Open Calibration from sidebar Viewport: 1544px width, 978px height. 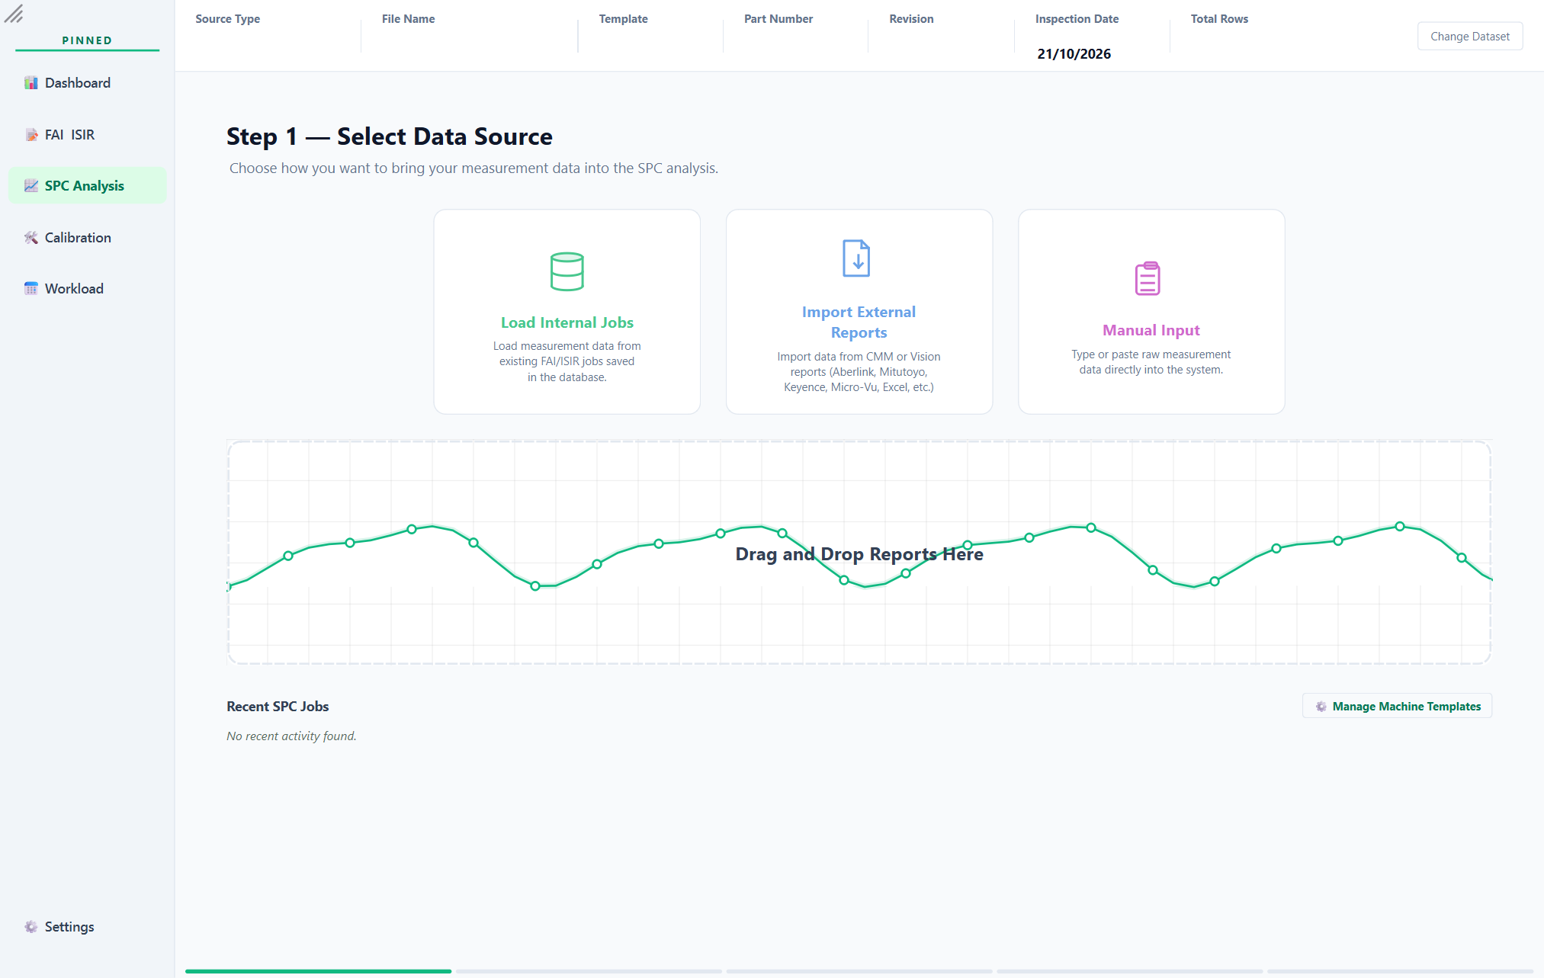click(x=87, y=238)
